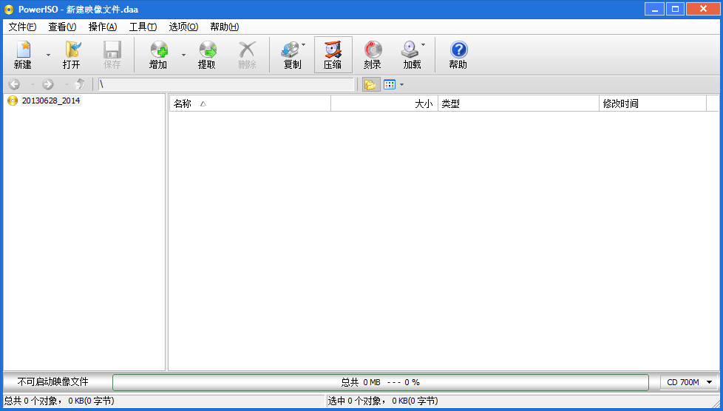Expand the dropdown arrow next to 新建

coord(49,55)
